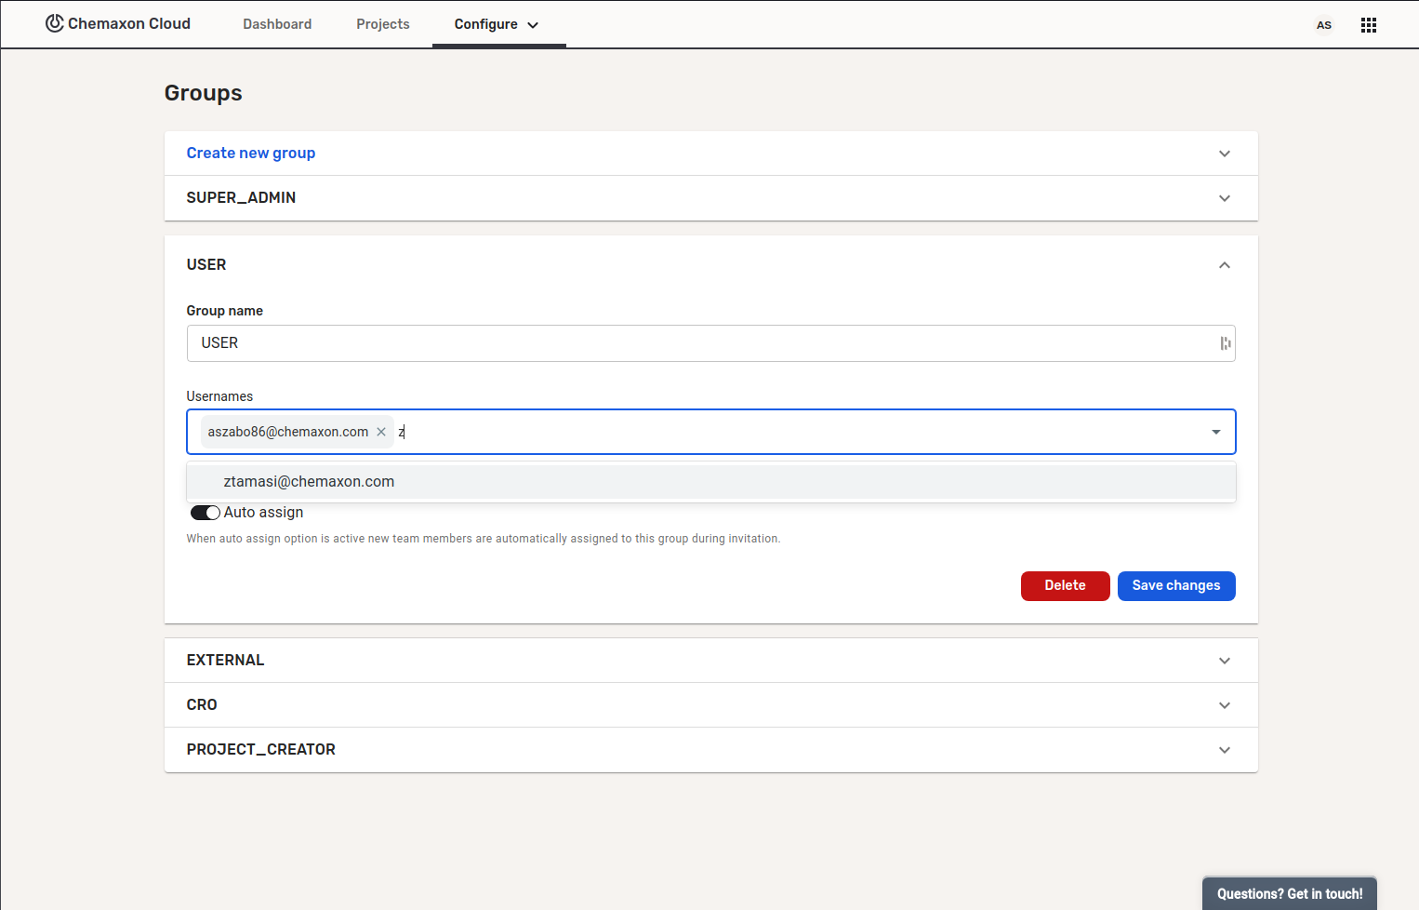
Task: Open the Configure menu
Action: [497, 24]
